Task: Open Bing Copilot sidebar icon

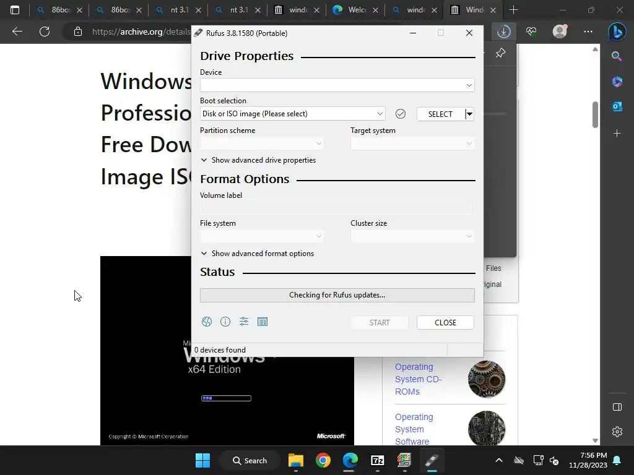Action: 617,32
